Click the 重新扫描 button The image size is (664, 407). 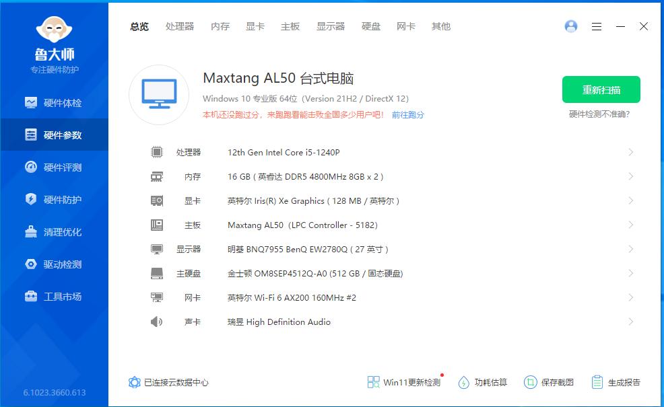pyautogui.click(x=601, y=89)
